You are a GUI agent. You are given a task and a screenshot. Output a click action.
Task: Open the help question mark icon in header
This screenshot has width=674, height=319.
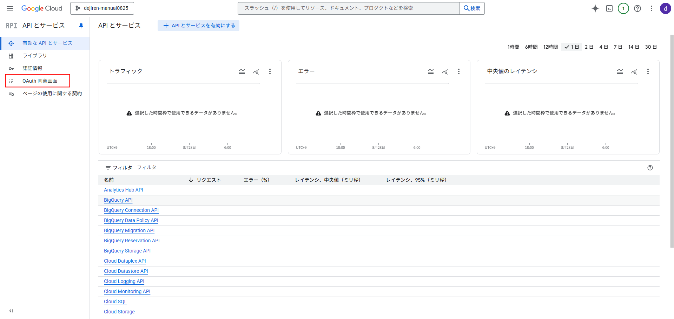pos(637,8)
